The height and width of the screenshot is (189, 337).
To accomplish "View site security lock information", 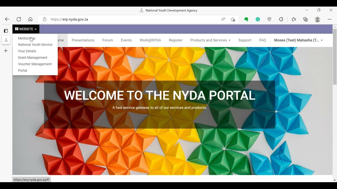I will coord(44,19).
